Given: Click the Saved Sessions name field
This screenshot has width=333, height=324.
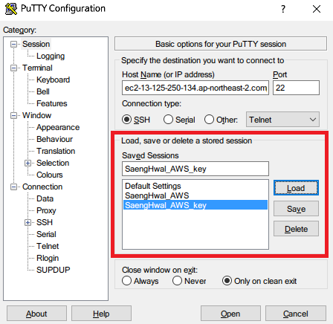Looking at the screenshot, I should tap(195, 169).
